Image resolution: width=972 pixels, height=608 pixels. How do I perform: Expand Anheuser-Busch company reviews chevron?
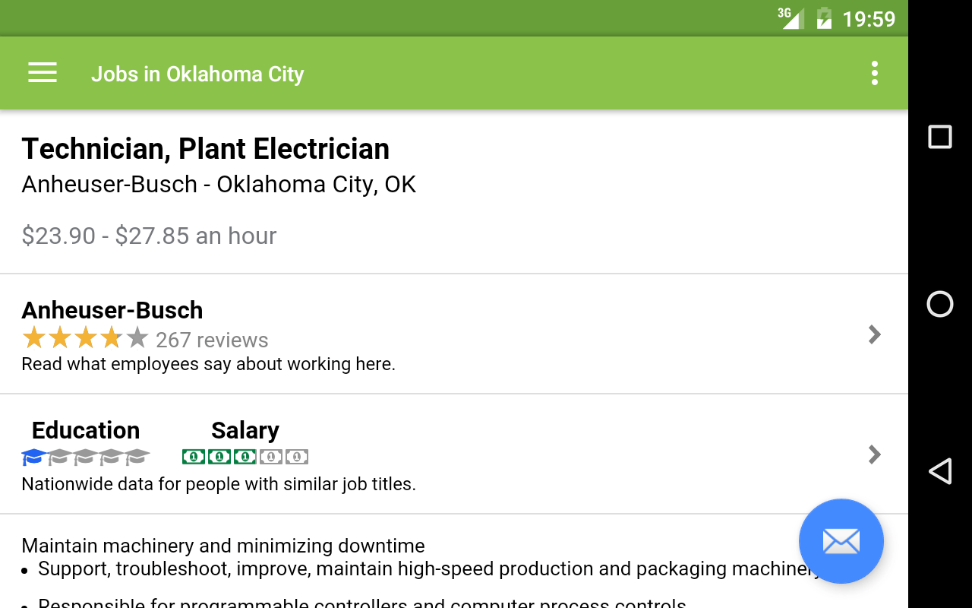click(875, 334)
